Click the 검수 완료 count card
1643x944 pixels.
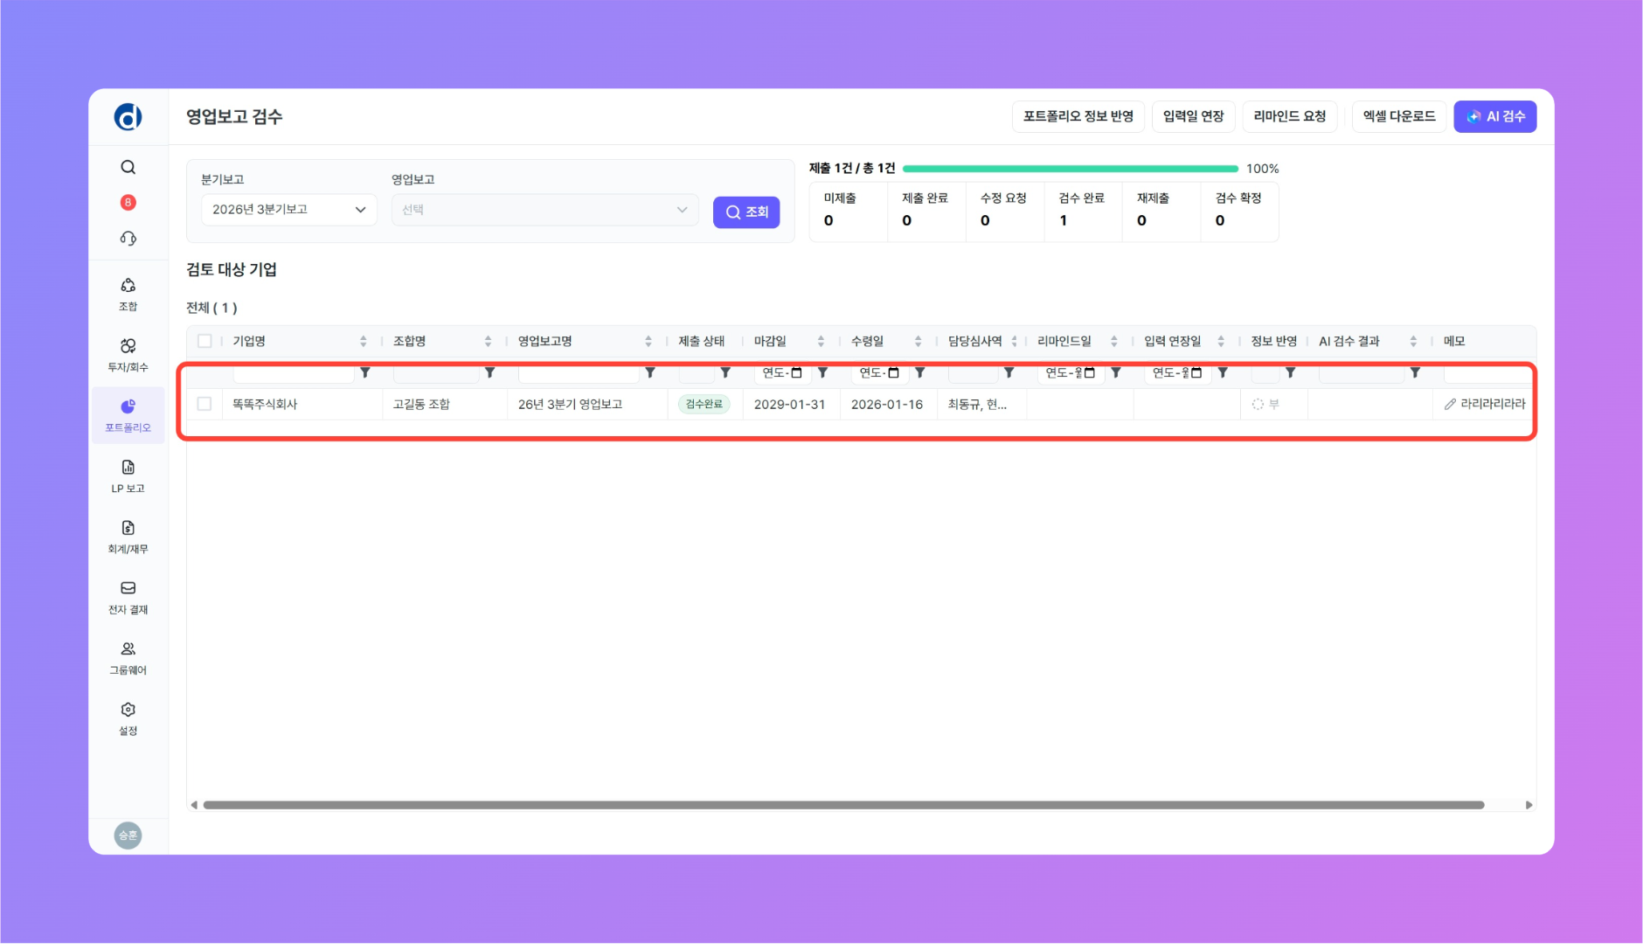[1083, 211]
